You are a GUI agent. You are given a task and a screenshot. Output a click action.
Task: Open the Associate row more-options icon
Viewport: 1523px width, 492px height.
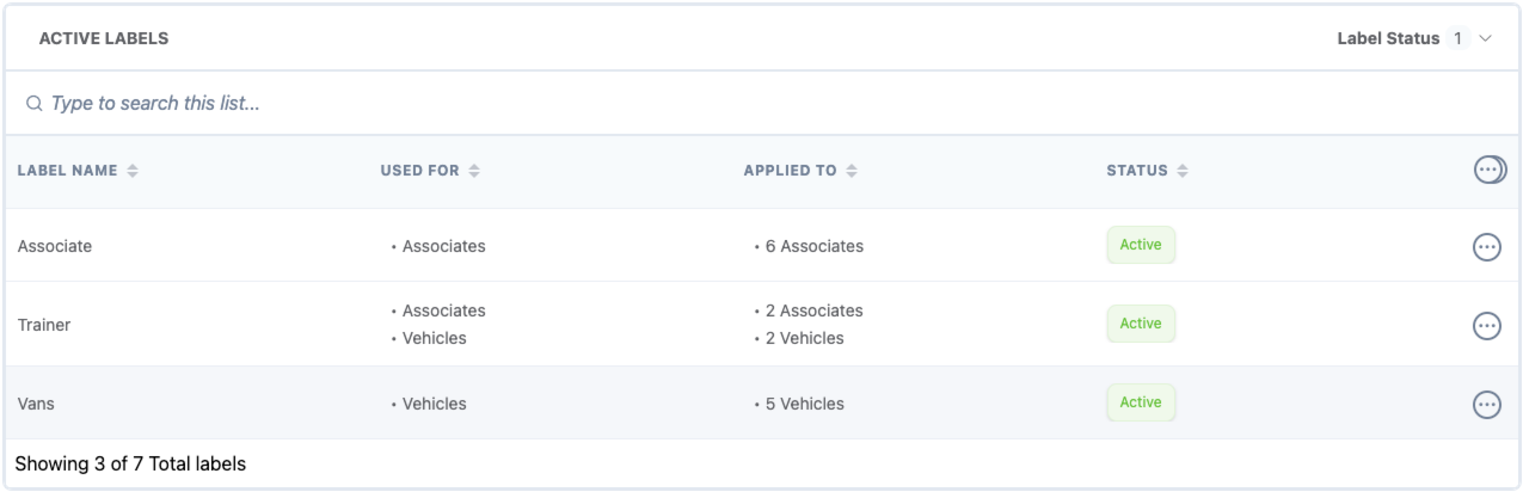pos(1486,247)
